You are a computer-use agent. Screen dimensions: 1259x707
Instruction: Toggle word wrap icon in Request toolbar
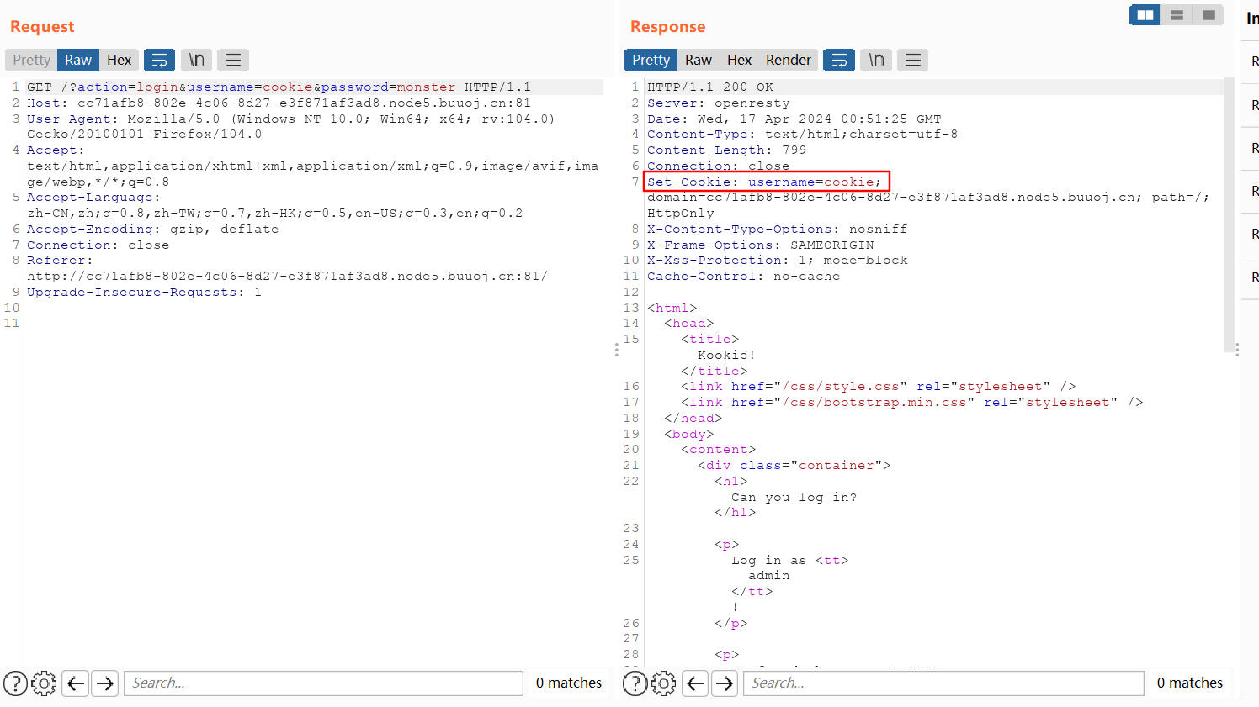click(159, 60)
